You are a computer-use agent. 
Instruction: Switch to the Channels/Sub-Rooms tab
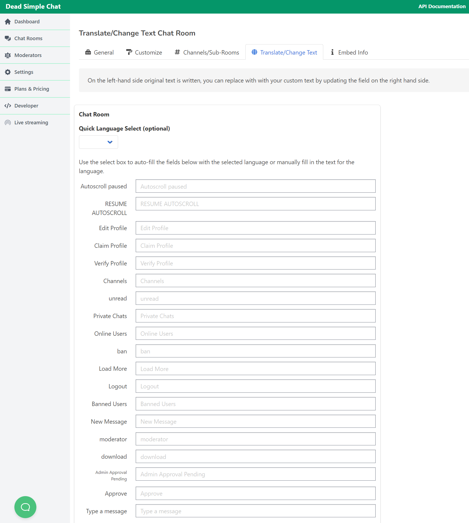click(207, 52)
